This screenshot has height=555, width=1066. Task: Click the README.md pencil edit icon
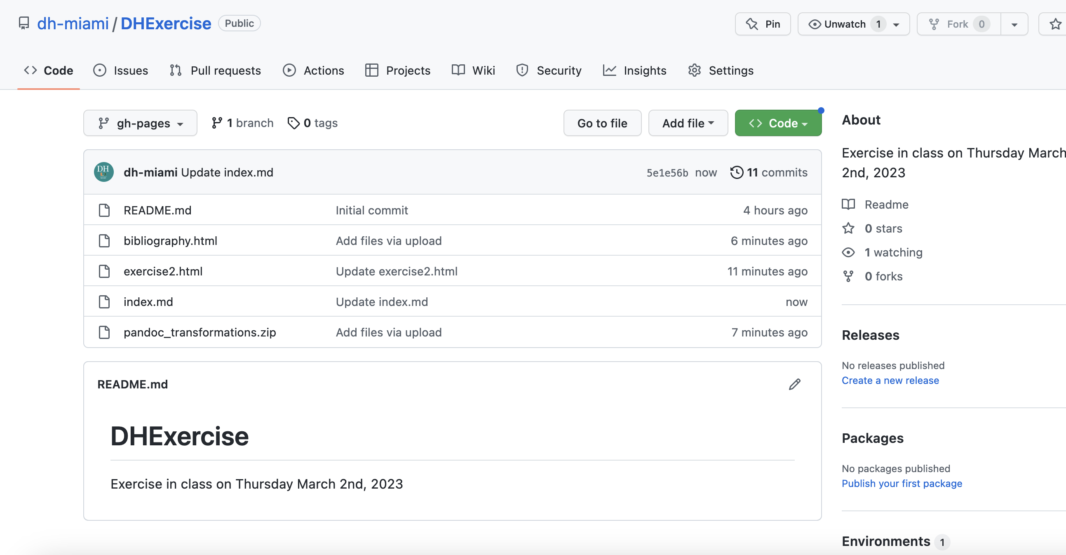(794, 384)
